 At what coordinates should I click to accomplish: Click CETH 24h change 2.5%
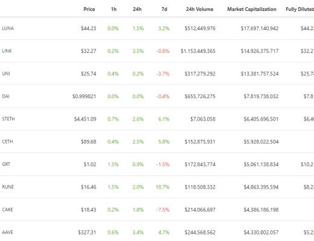[x=138, y=142]
